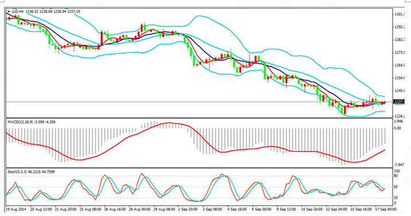411x216 pixels.
Task: Click the 0.00 MACD scale value
Action: click(398, 128)
